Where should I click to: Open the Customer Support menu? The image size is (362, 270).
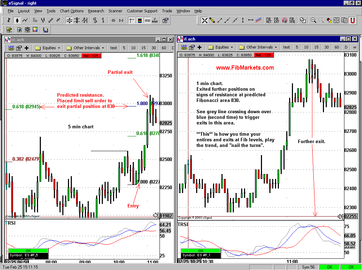[142, 11]
